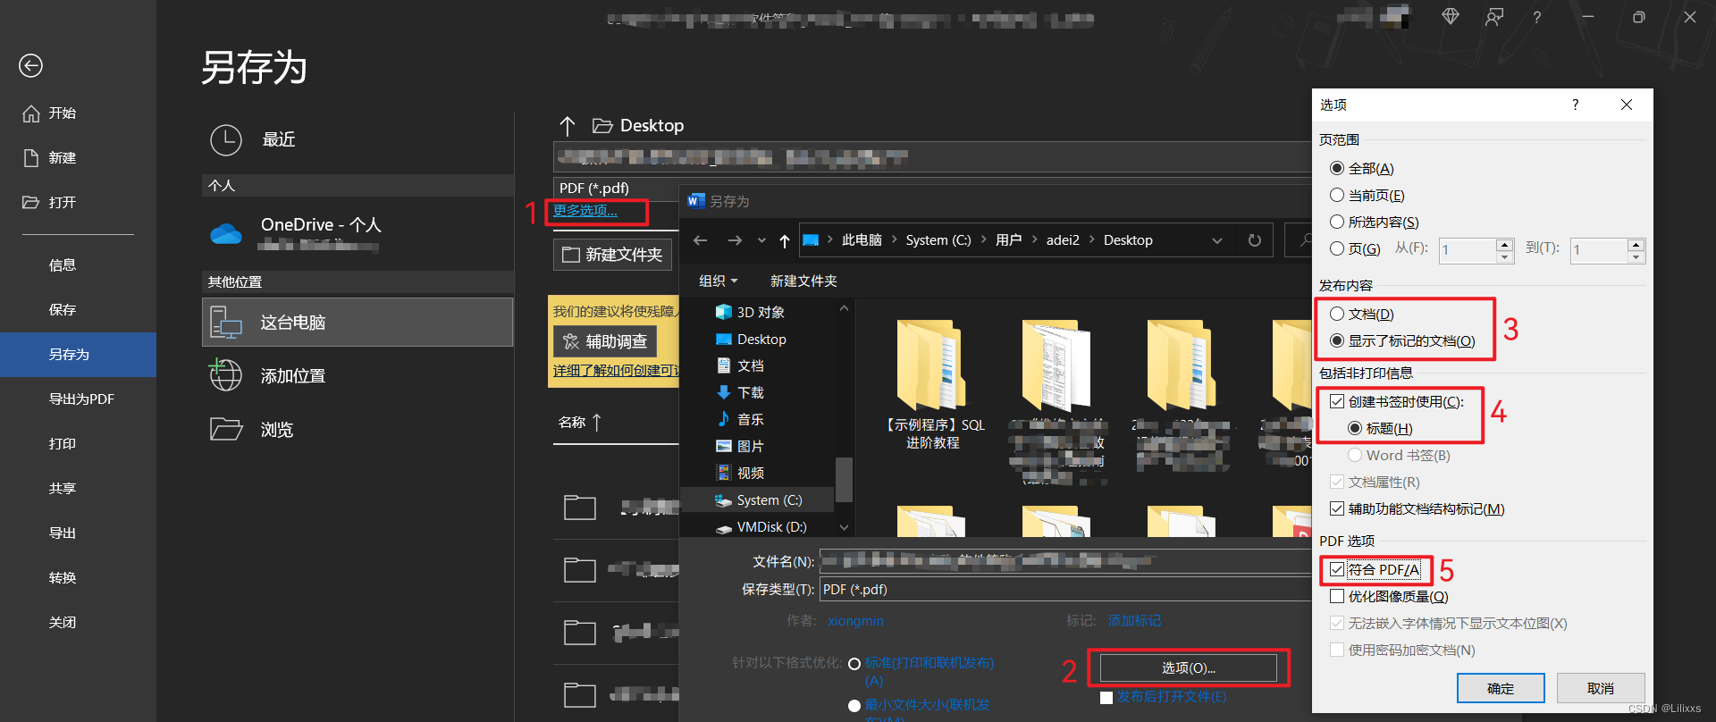1716x722 pixels.
Task: Click 此电脑 in the address breadcrumb
Action: [862, 240]
